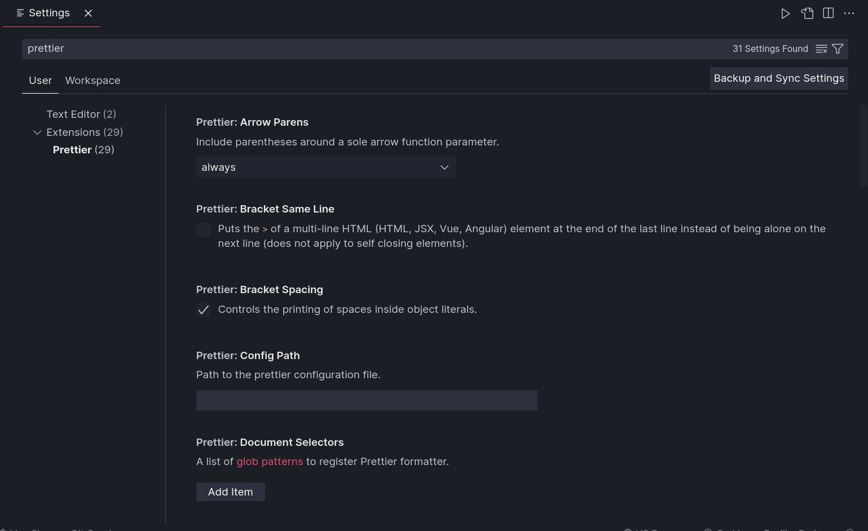The image size is (868, 531).
Task: Select Extensions (29) in the settings tree
Action: click(x=85, y=132)
